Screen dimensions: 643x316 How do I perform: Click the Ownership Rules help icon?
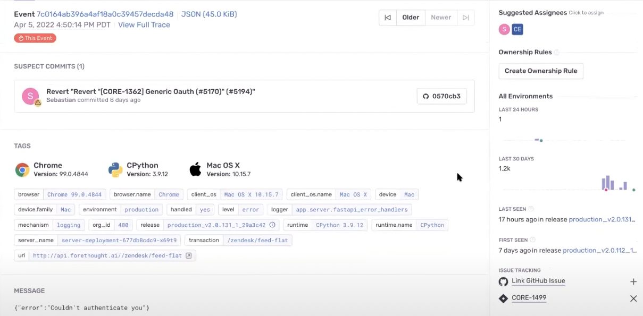coord(557,53)
